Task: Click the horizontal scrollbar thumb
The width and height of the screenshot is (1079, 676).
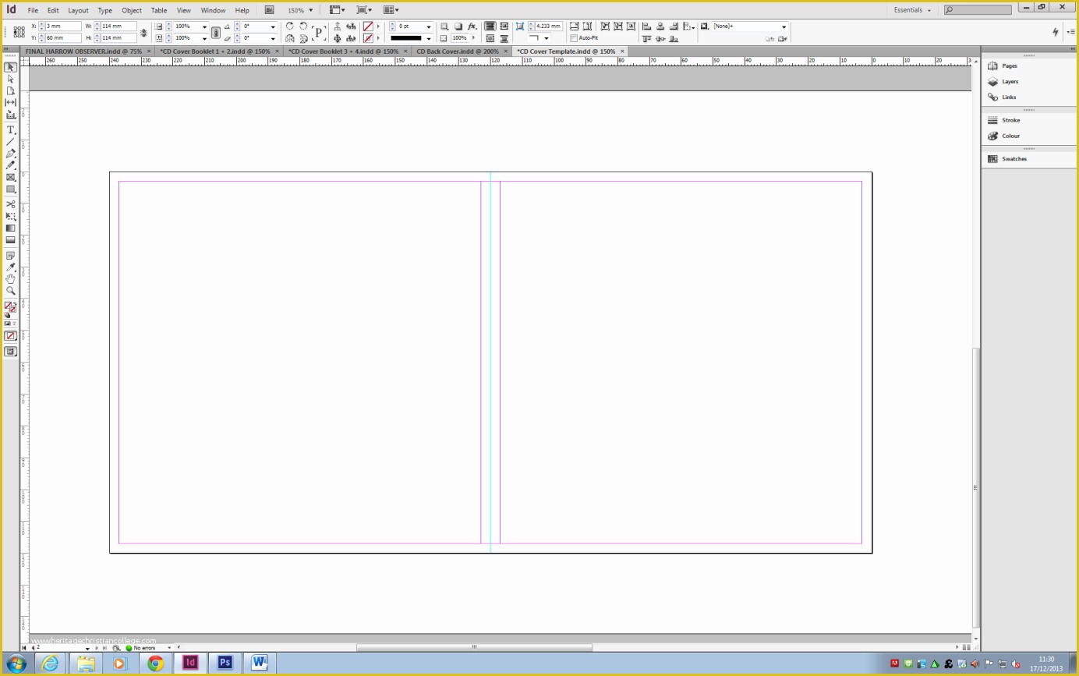Action: click(x=474, y=647)
